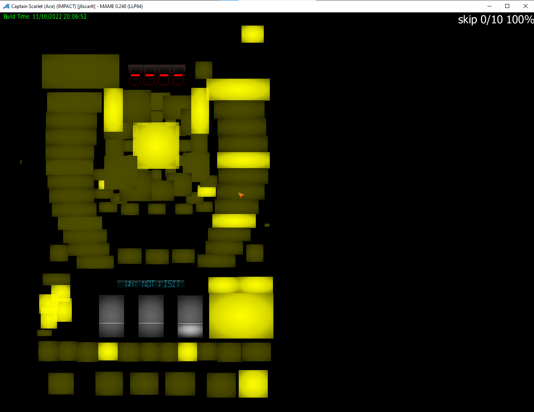
Task: Click the large dim panel at top left
Action: (x=81, y=71)
